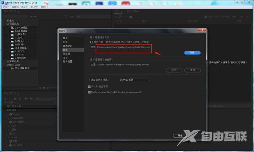This screenshot has width=254, height=152.
Task: Select the E: drive in media browser tree
Action: pyautogui.click(x=20, y=34)
